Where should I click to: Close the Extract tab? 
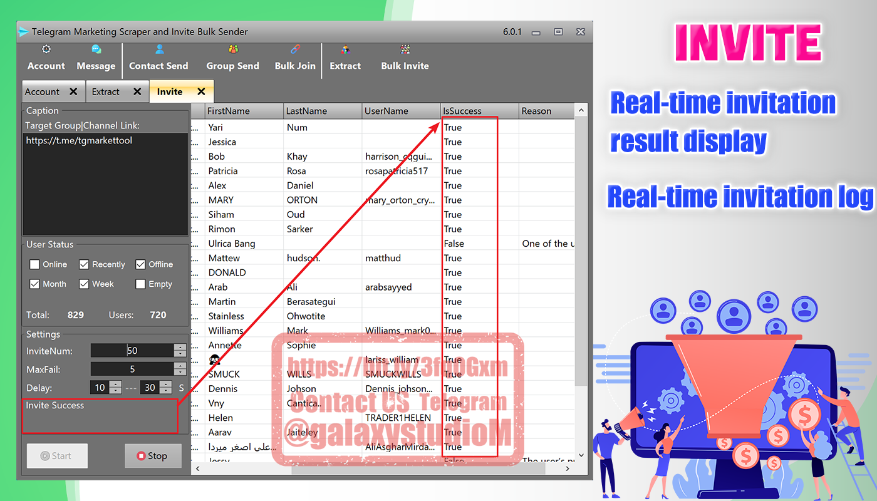pyautogui.click(x=137, y=91)
